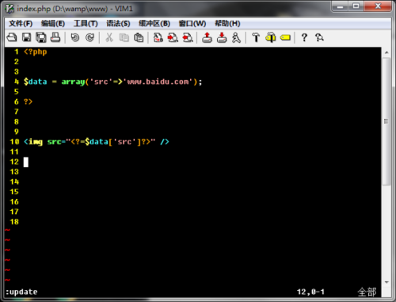Viewport: 396px width, 302px height.
Task: Click 'src=' attribute on line 10
Action: (x=56, y=142)
